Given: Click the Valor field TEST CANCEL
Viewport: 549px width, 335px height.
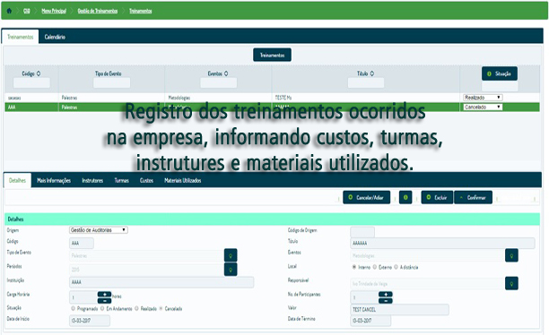Looking at the screenshot, I should click(x=399, y=310).
